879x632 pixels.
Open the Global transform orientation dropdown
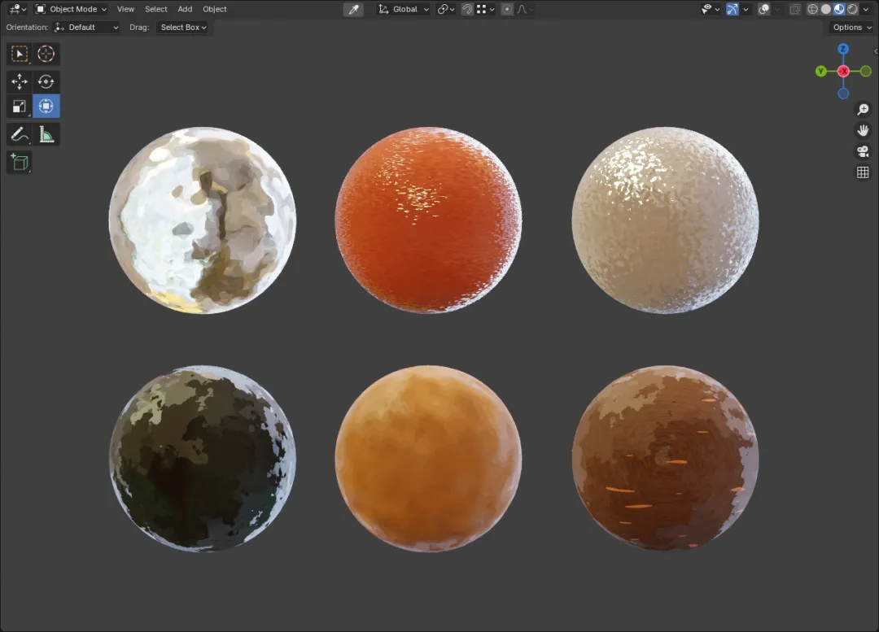point(404,9)
